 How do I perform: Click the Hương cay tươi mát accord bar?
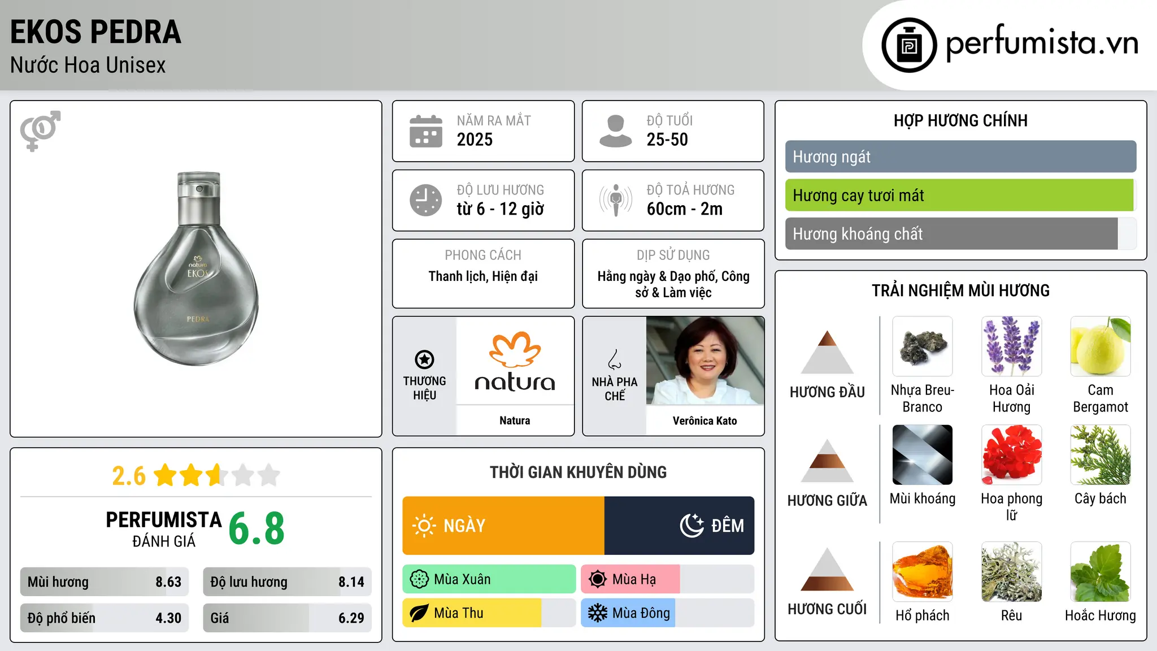pyautogui.click(x=960, y=195)
